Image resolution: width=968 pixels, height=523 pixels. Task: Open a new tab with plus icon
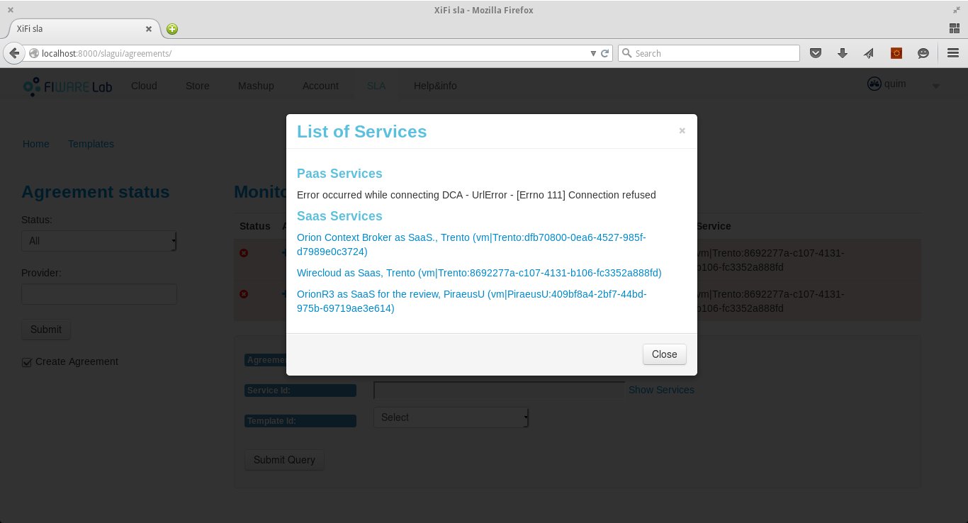point(172,29)
